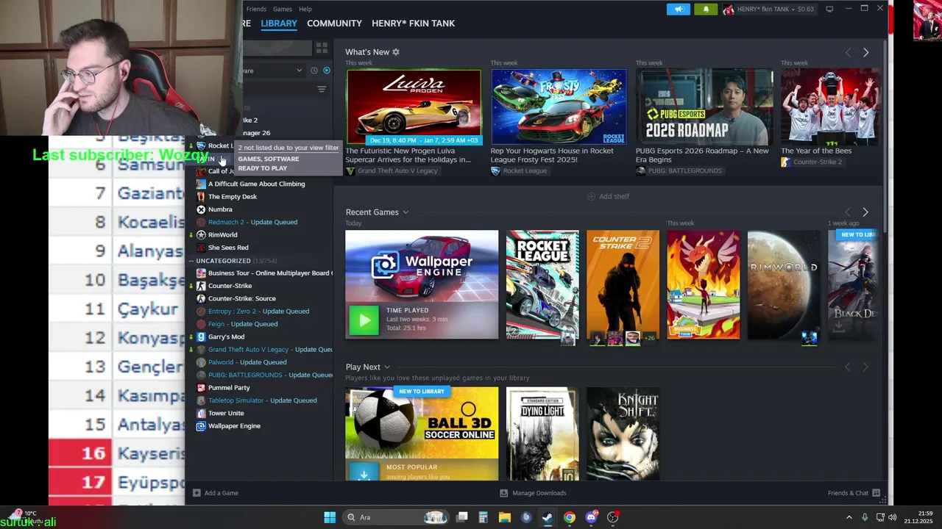This screenshot has width=942, height=529.
Task: Open the Help menu
Action: click(305, 9)
